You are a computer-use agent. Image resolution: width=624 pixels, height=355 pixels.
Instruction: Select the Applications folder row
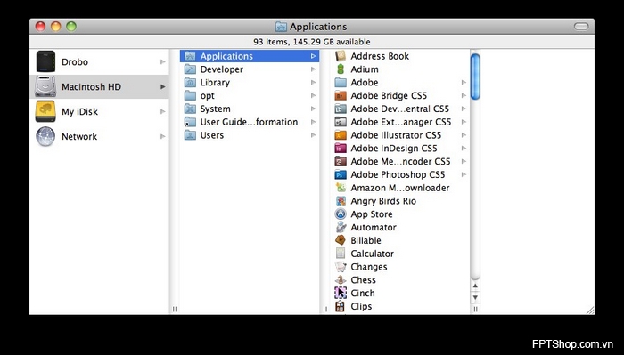(x=250, y=56)
